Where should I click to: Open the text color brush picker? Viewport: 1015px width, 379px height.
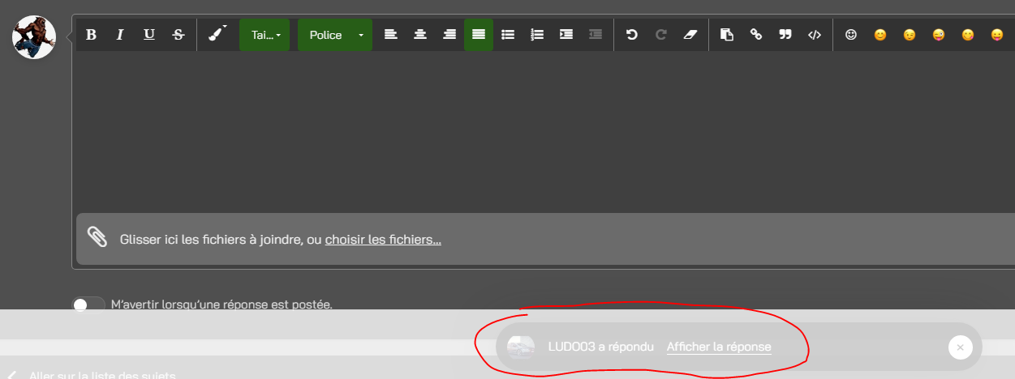[217, 35]
